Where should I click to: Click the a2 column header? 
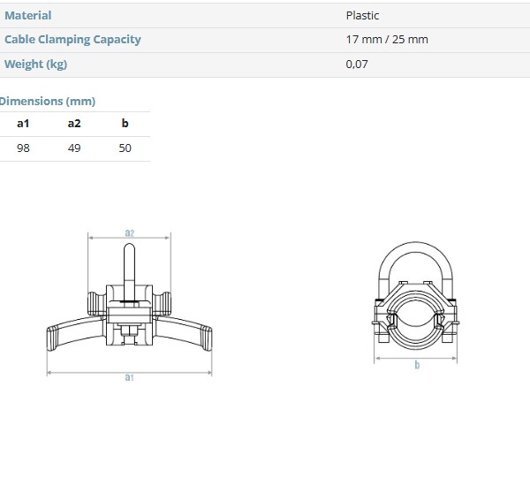coord(74,124)
